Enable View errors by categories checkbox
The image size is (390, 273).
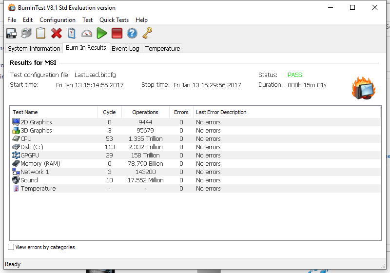(11, 247)
